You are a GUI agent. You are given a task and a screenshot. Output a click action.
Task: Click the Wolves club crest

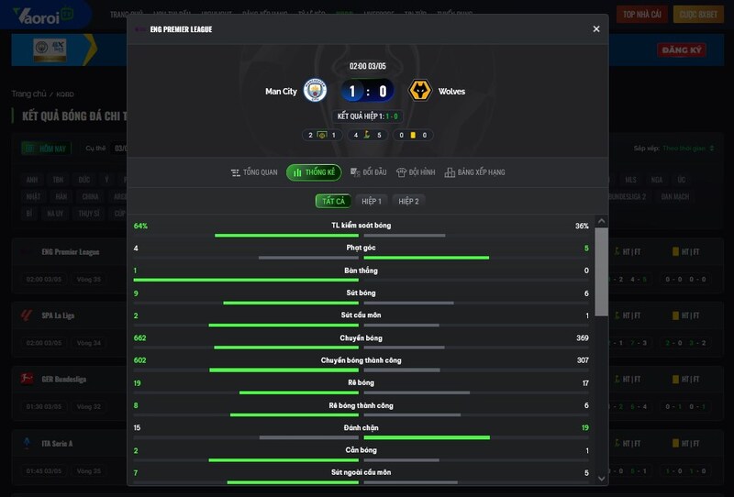pos(420,91)
